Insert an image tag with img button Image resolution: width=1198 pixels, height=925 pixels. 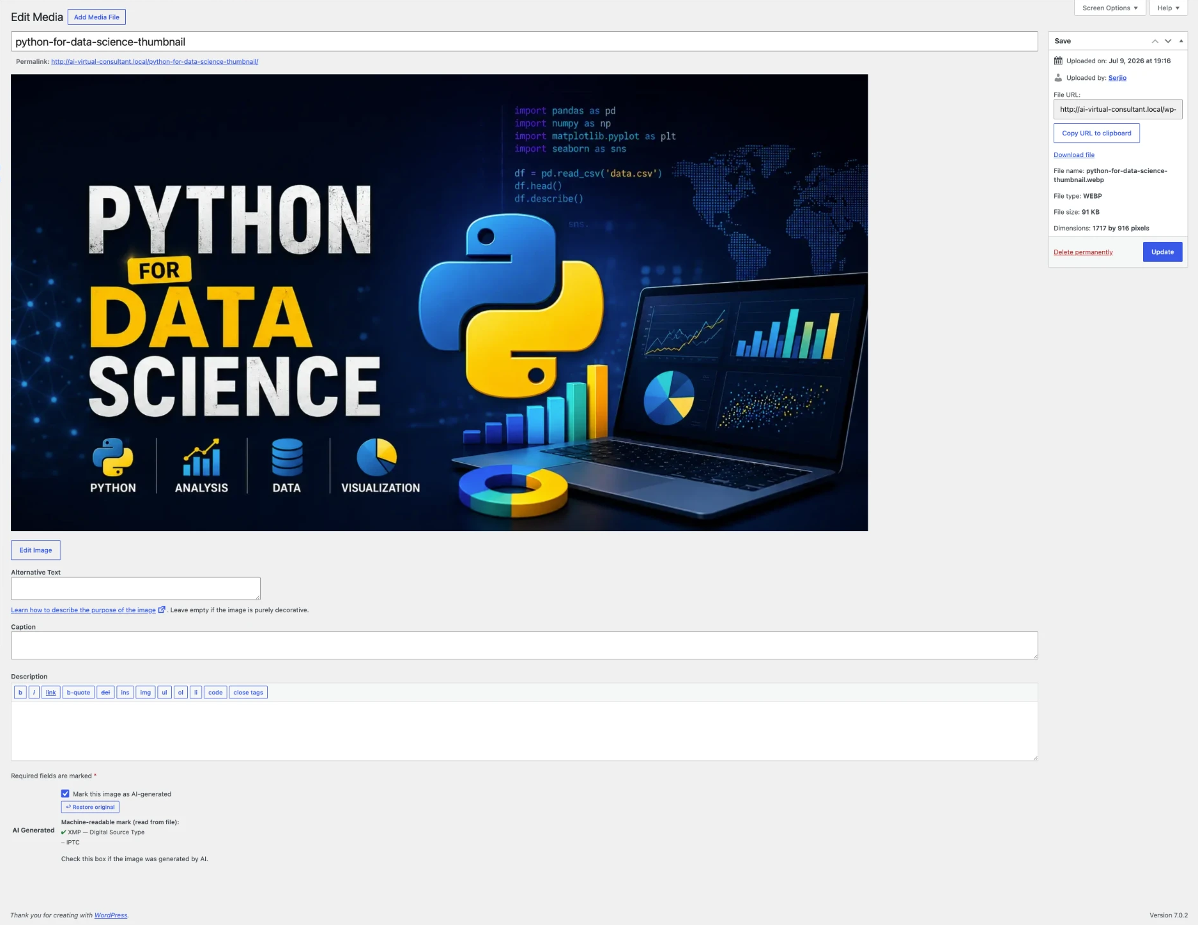coord(146,693)
